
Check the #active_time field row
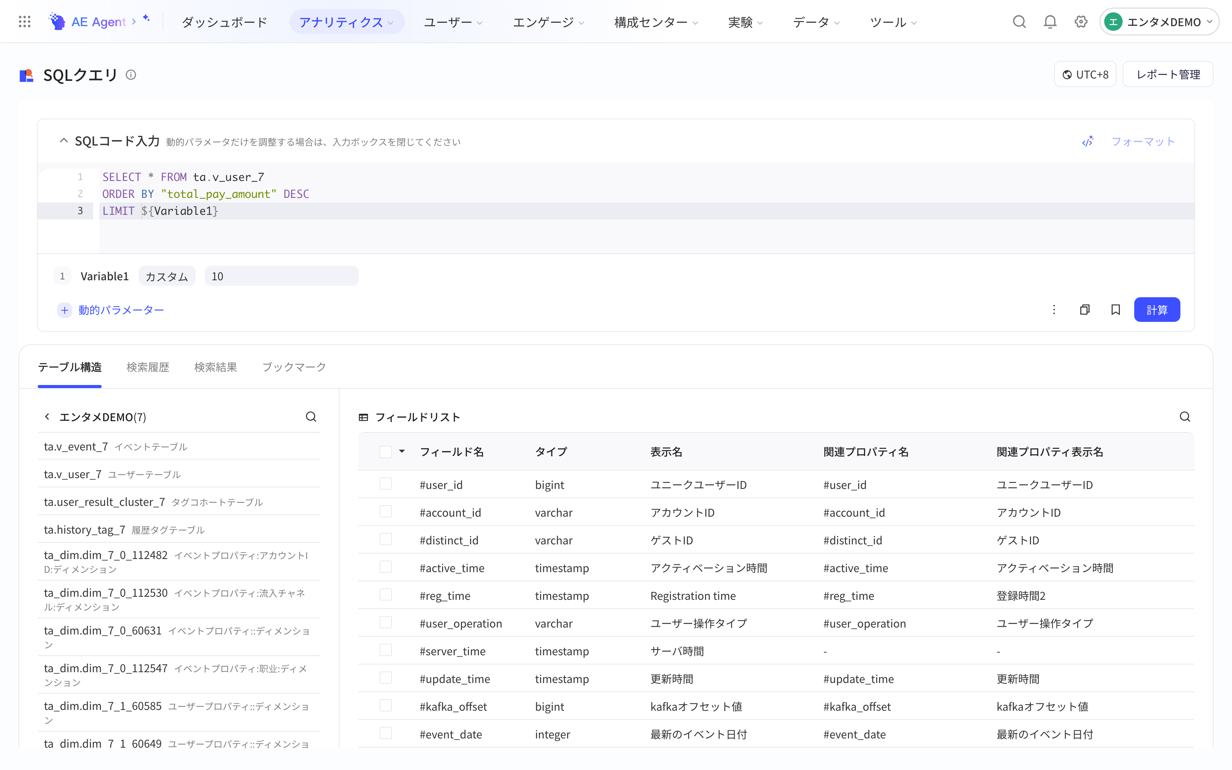(386, 567)
